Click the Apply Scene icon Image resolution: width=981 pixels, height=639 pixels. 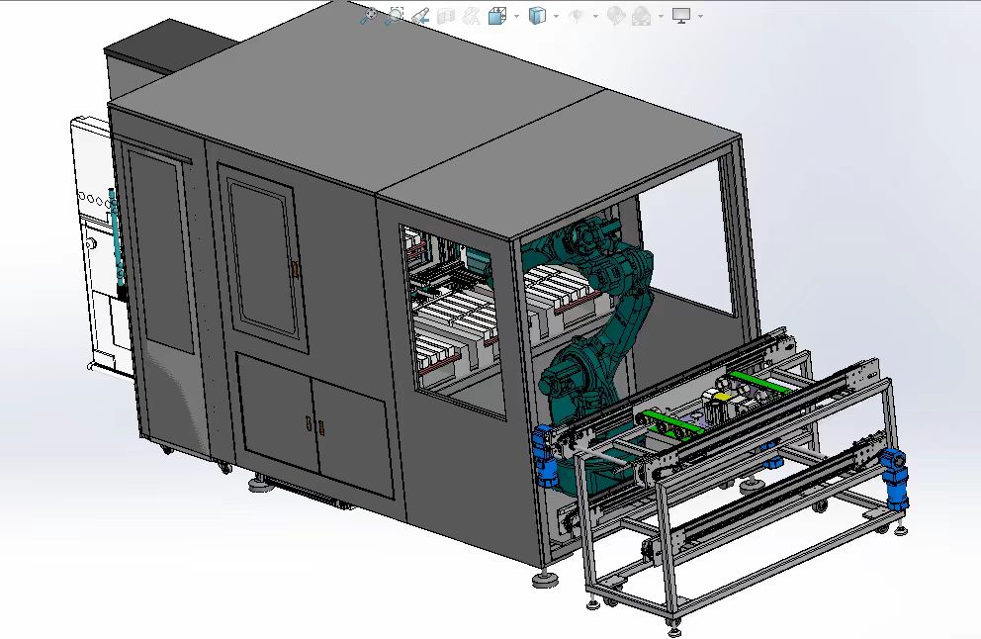(x=641, y=16)
